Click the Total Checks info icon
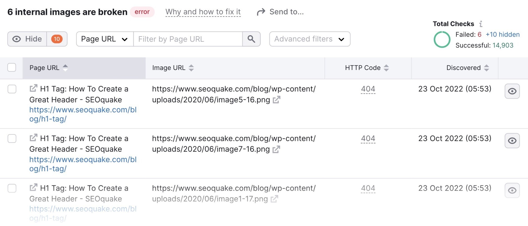The height and width of the screenshot is (226, 528). pyautogui.click(x=481, y=24)
